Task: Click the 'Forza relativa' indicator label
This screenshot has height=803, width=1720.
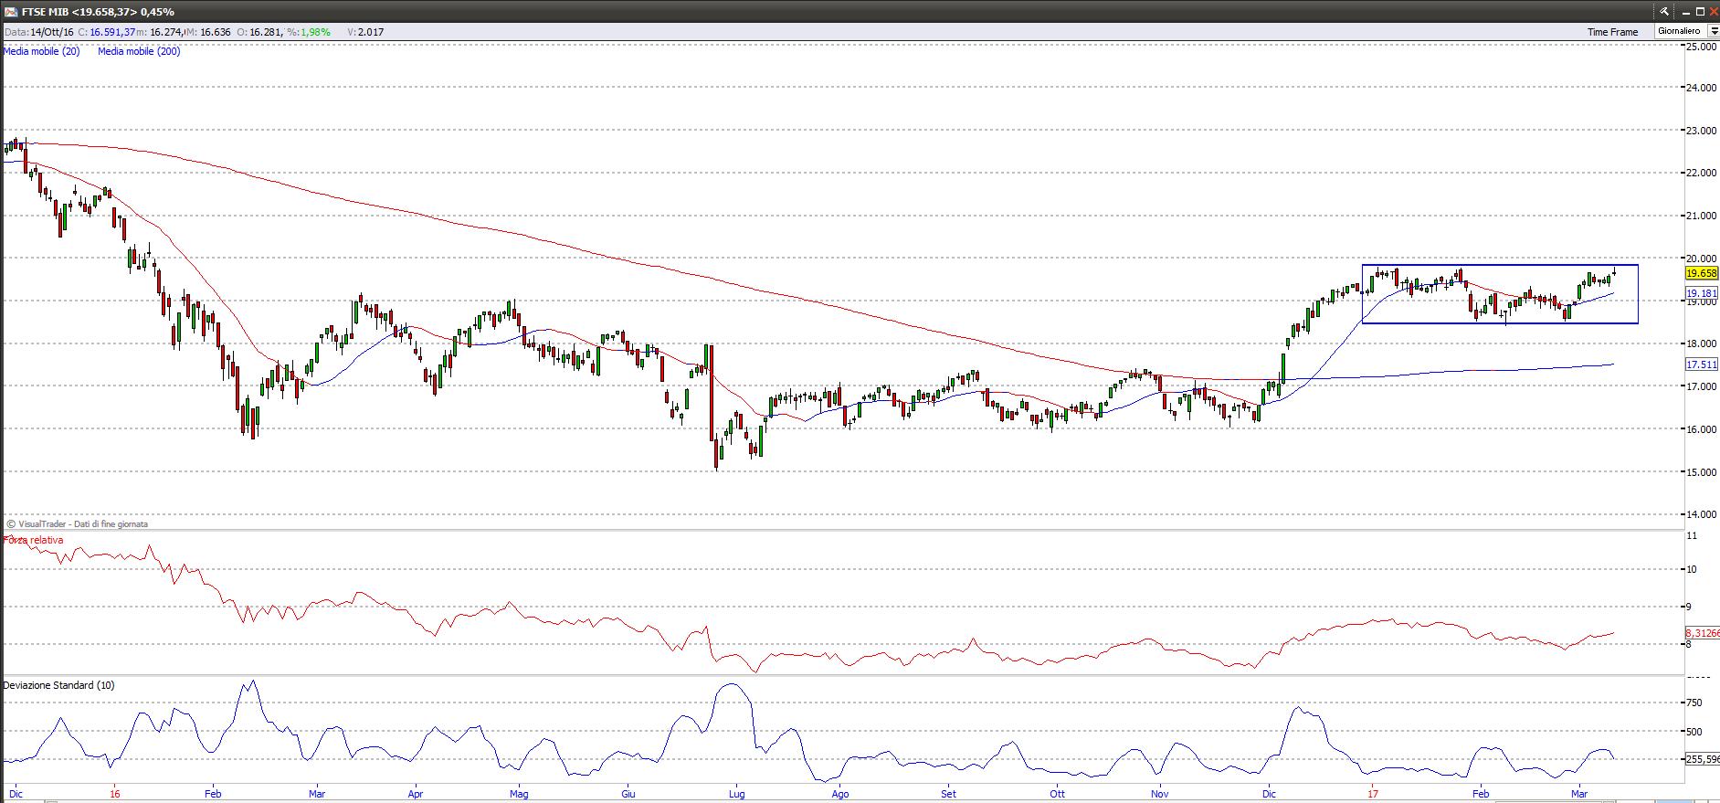Action: pyautogui.click(x=34, y=541)
